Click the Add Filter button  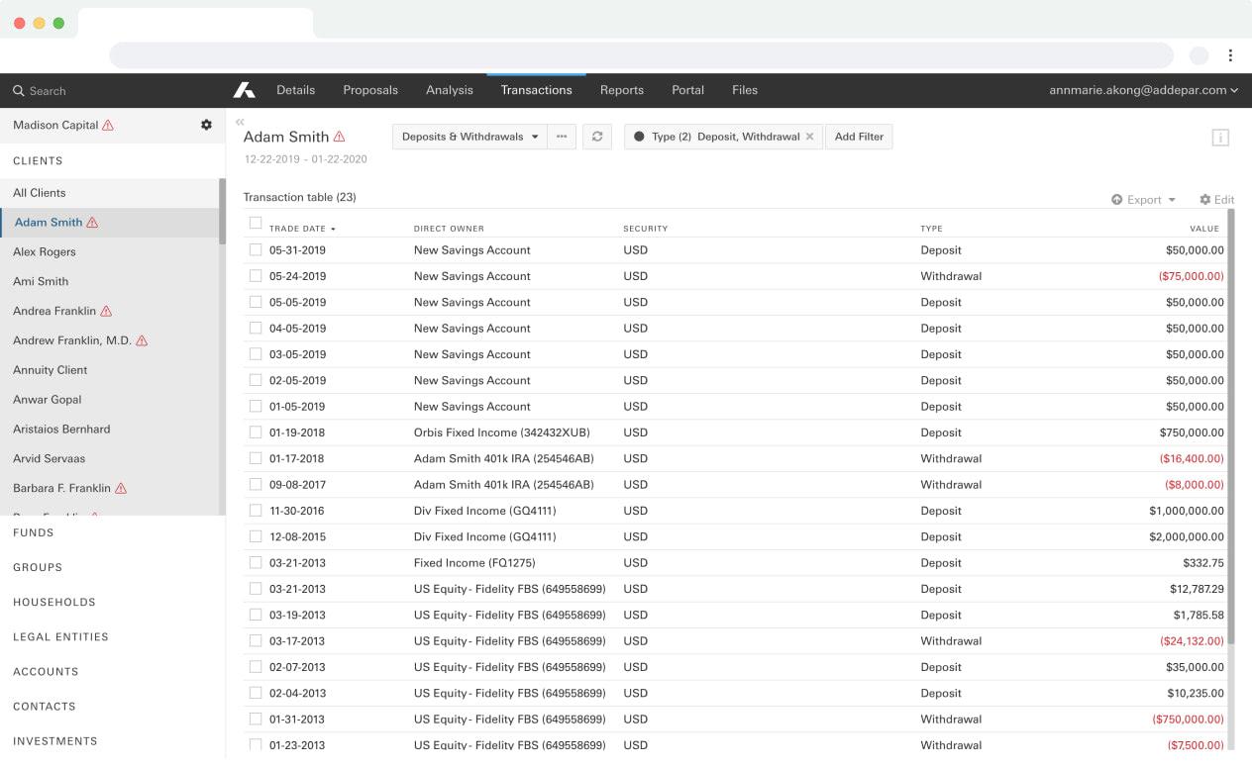[x=859, y=137]
